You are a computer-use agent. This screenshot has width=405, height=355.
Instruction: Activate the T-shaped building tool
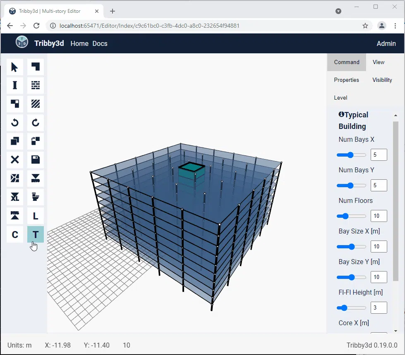(36, 234)
